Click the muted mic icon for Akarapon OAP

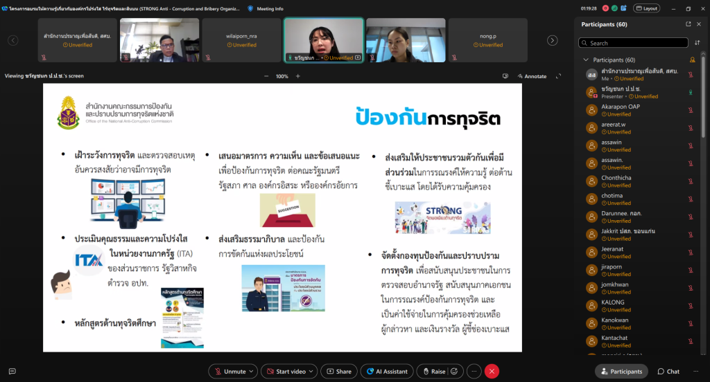pyautogui.click(x=691, y=110)
